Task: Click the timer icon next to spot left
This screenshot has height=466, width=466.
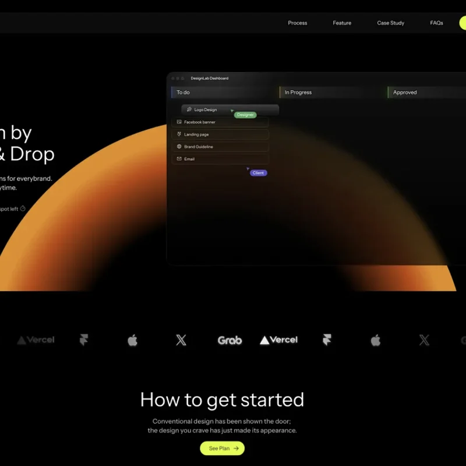Action: [23, 209]
